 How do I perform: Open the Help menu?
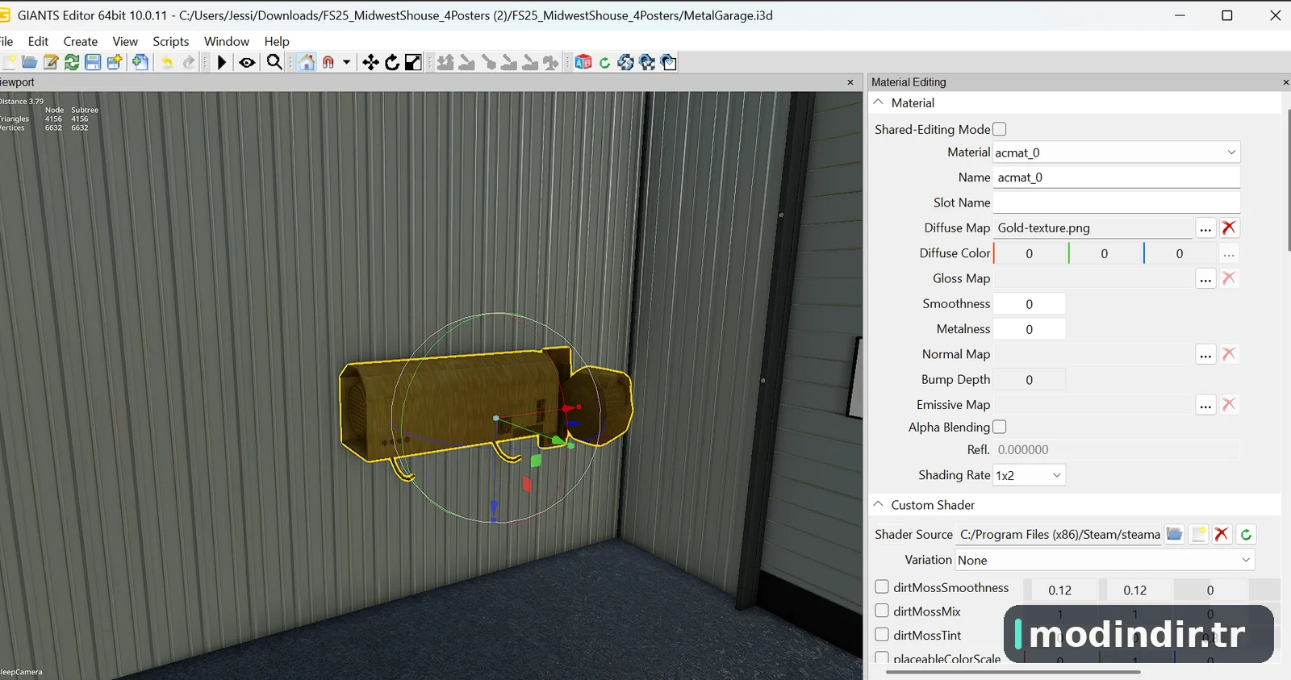point(277,41)
